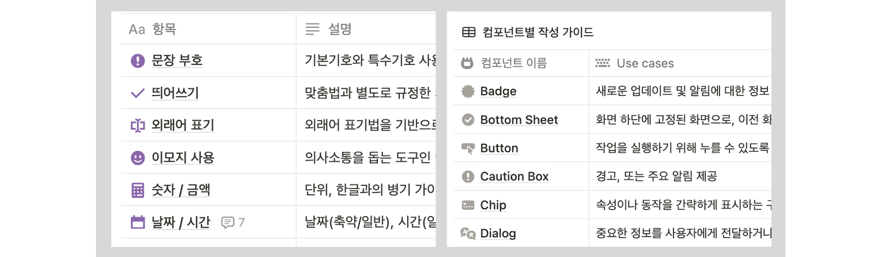Open the Badge page
Viewport: 881px width, 257px height.
498,91
